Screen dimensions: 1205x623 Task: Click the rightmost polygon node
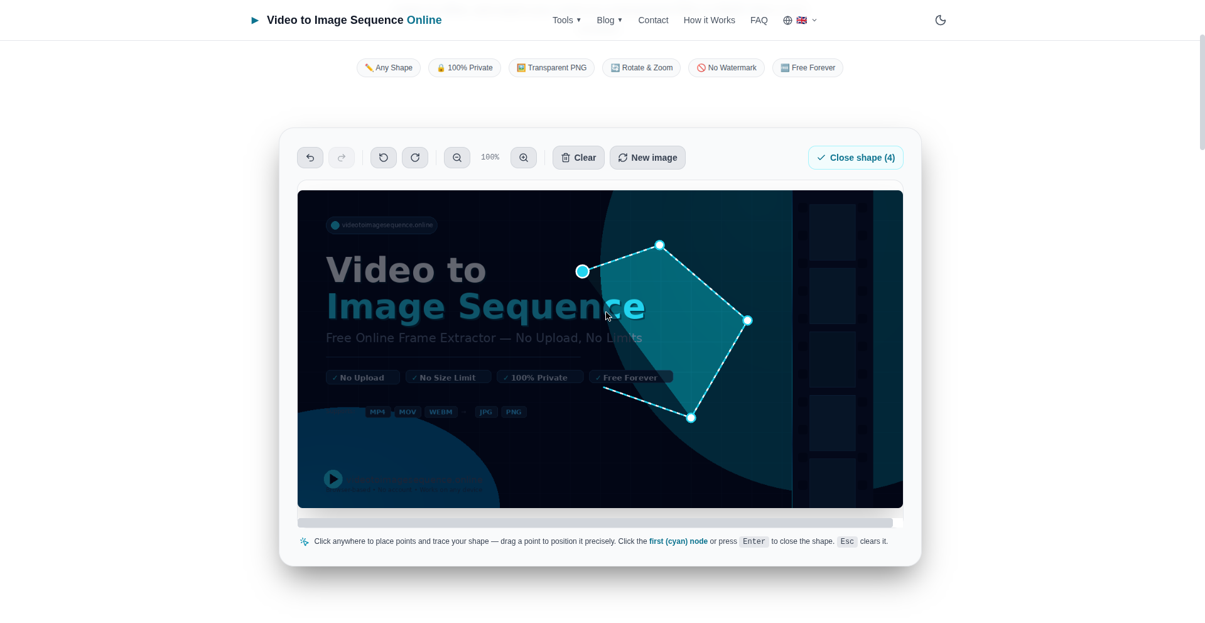[747, 320]
